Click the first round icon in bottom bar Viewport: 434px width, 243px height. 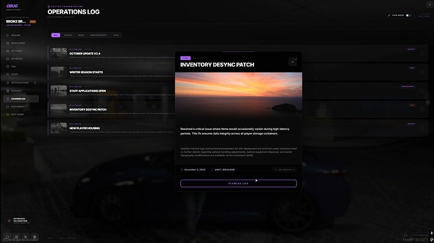click(x=7, y=237)
